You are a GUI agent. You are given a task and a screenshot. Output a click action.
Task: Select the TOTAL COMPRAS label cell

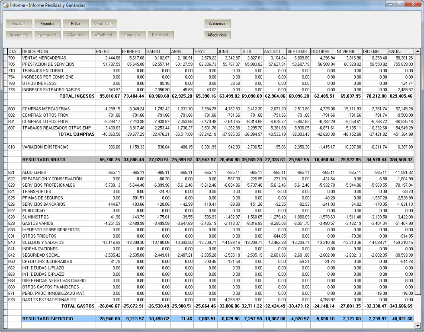tap(58, 134)
